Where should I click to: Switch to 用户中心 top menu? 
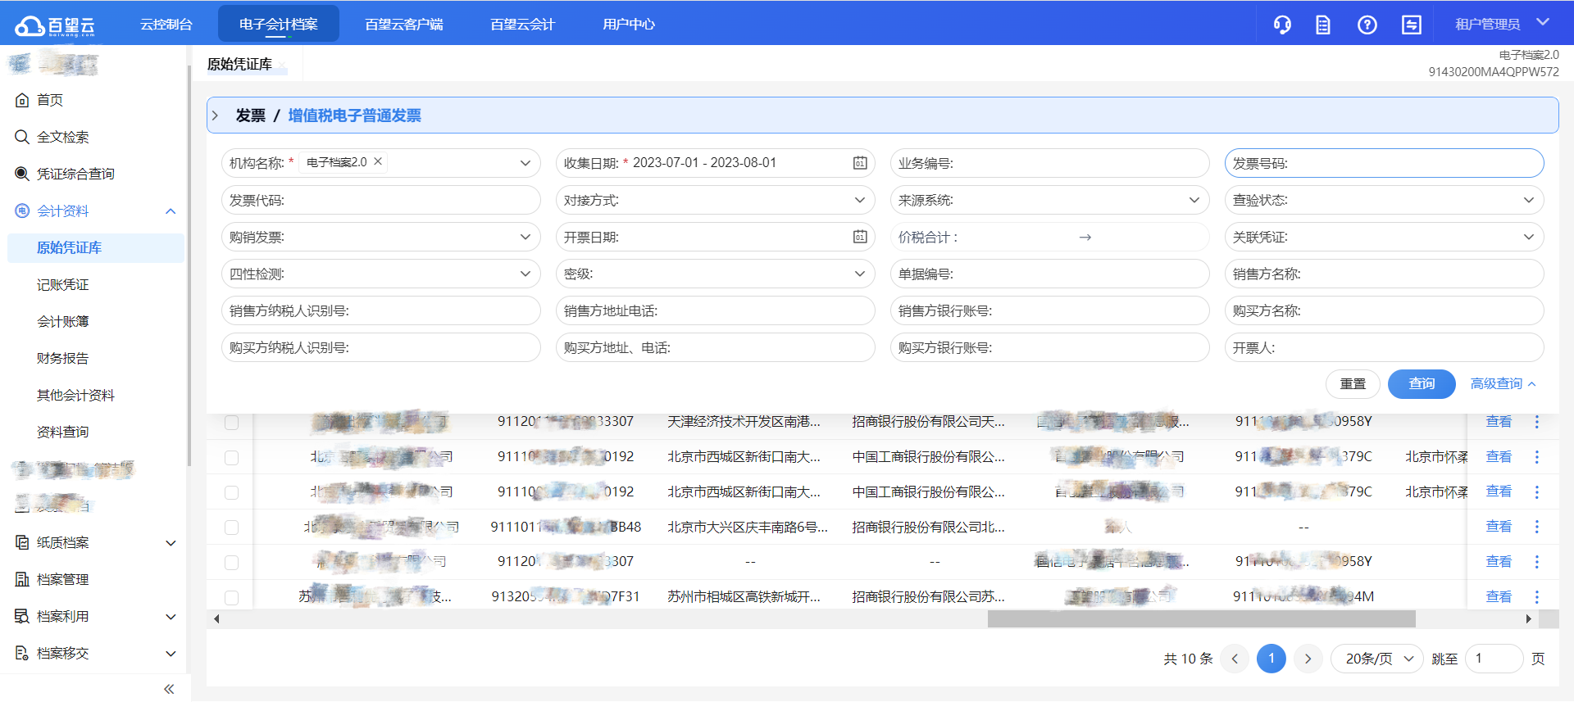[x=629, y=25]
